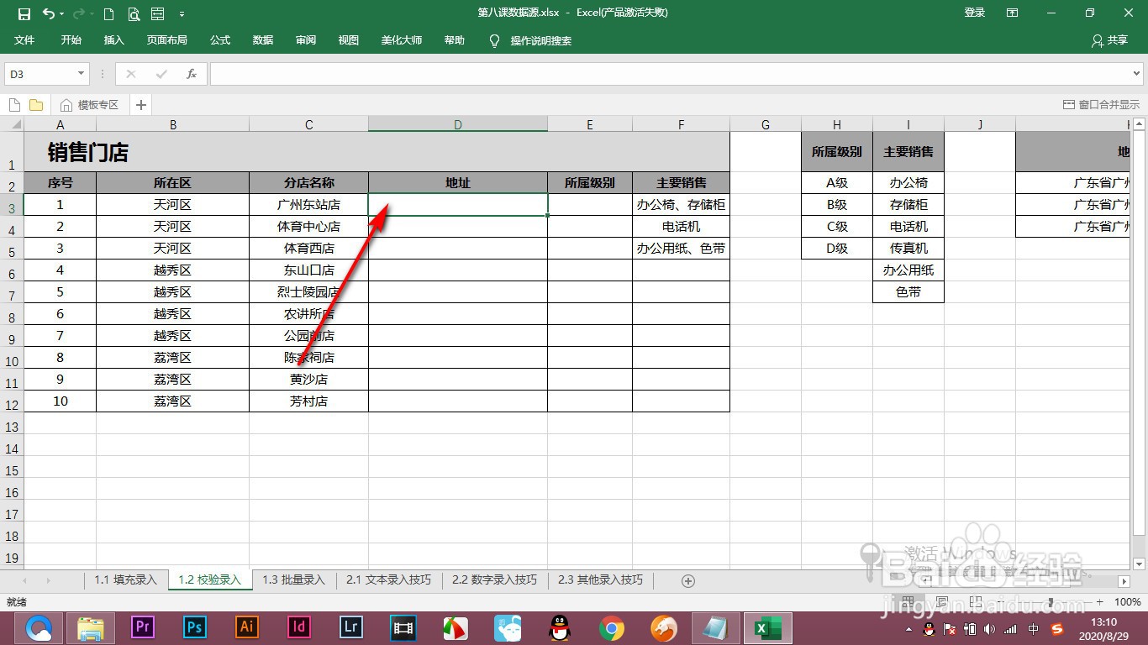The height and width of the screenshot is (645, 1148).
Task: Switch to sheet 2.3 其他录入技巧
Action: (600, 579)
